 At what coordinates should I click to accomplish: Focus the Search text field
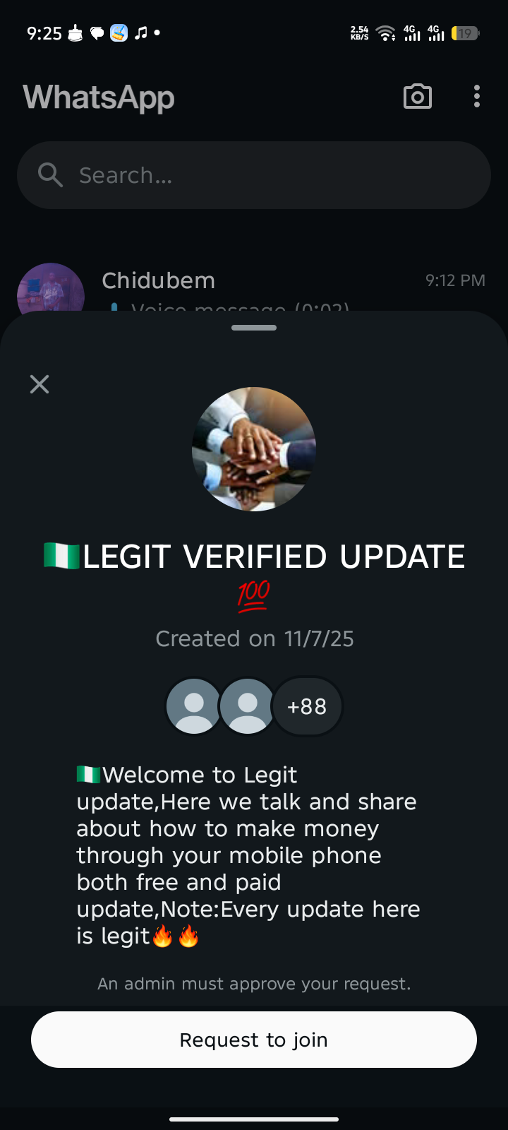[x=268, y=175]
